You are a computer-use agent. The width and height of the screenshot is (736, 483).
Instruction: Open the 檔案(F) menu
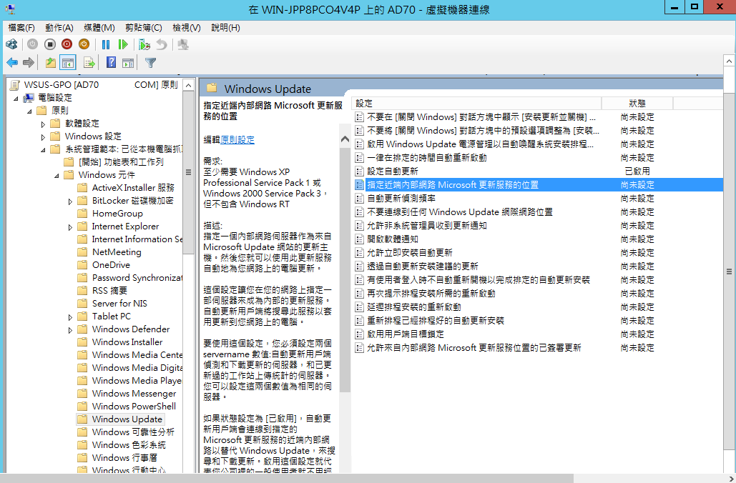point(21,28)
